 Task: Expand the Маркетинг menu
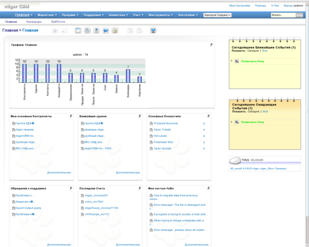coord(47,15)
